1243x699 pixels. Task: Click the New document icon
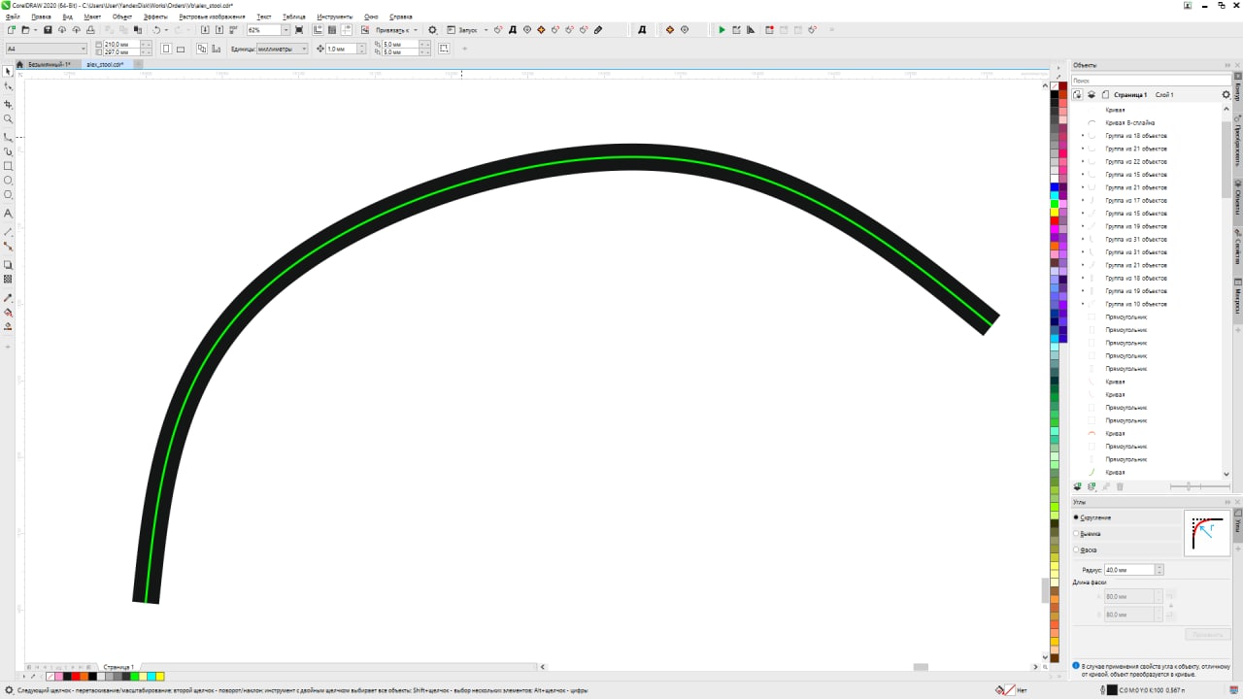(12, 29)
